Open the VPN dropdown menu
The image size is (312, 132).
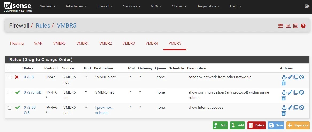click(x=156, y=6)
